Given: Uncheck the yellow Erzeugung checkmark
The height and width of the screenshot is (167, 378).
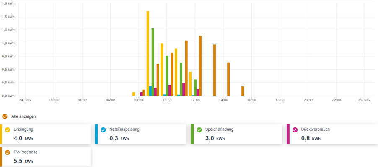Looking at the screenshot, I should (x=8, y=130).
